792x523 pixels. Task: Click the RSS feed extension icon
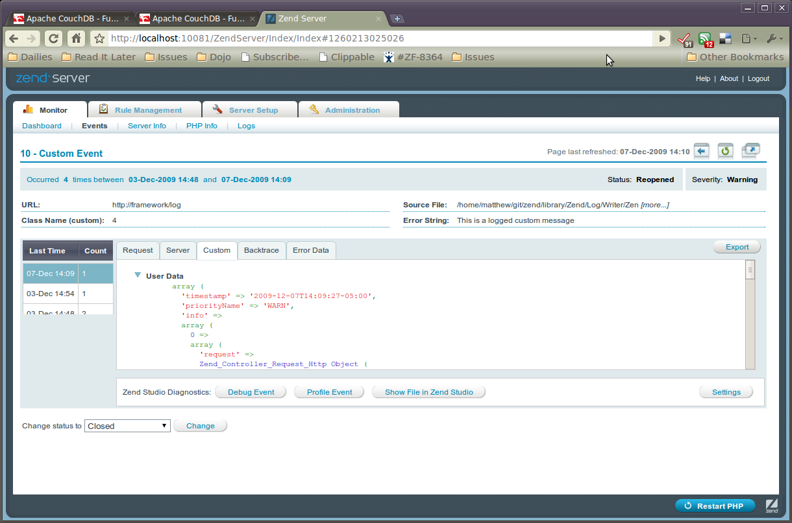705,39
